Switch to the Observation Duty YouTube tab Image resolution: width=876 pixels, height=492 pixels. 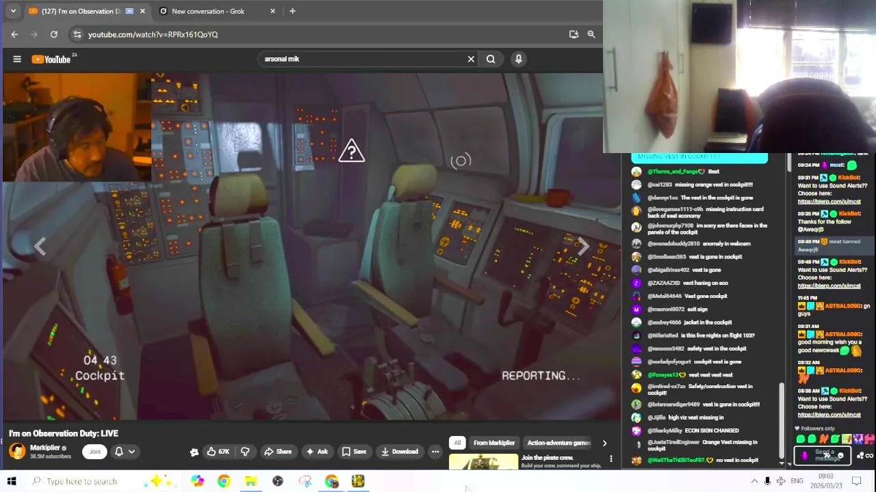click(79, 11)
